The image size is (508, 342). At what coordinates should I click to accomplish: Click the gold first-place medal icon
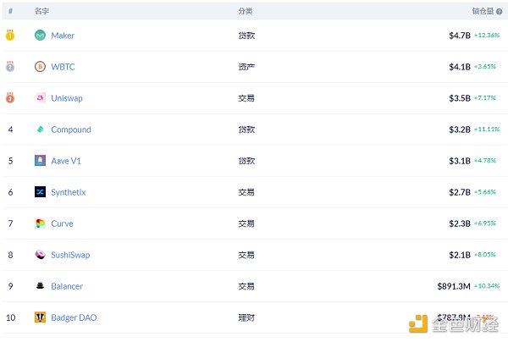coord(10,35)
